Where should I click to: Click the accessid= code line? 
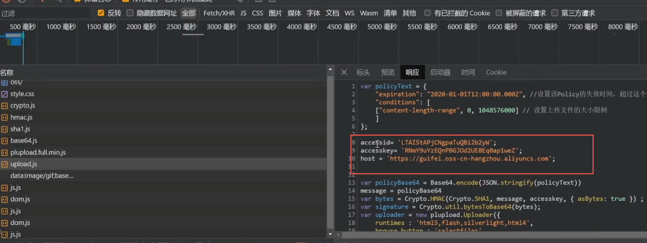coord(428,143)
